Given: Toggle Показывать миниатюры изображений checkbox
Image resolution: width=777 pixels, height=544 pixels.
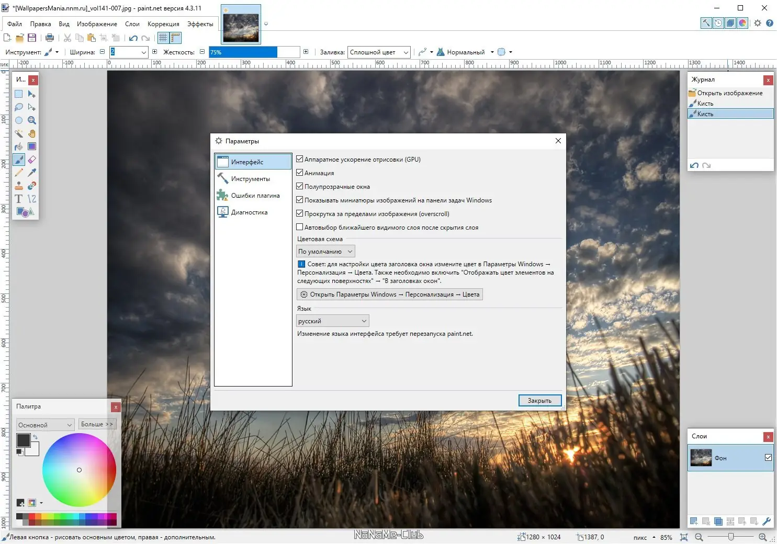Looking at the screenshot, I should point(300,200).
